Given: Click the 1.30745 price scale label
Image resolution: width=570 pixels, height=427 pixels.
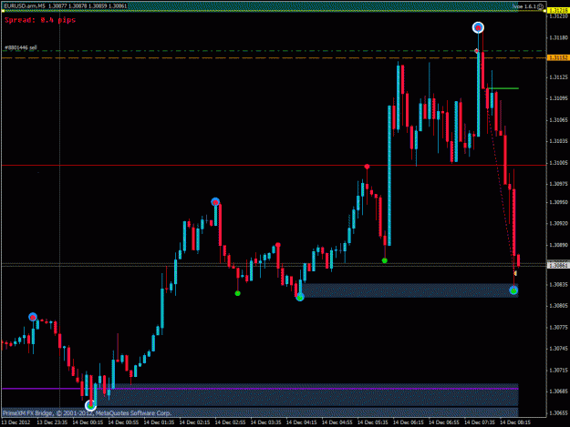Looking at the screenshot, I should point(559,349).
